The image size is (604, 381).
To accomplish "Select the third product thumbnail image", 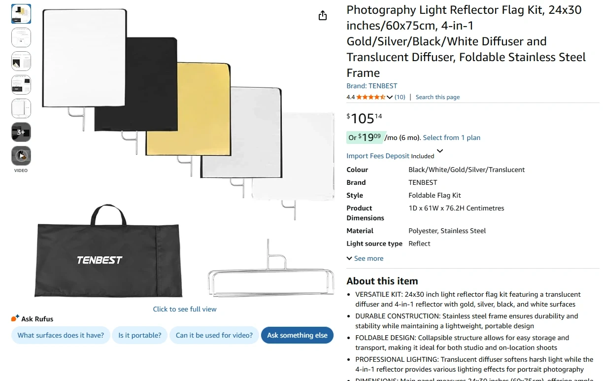I will pyautogui.click(x=21, y=61).
